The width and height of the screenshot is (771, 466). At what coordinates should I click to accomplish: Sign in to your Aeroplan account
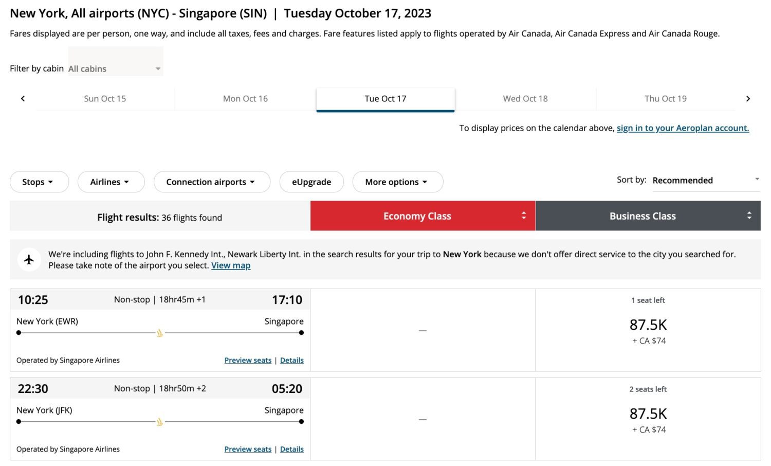click(x=683, y=128)
